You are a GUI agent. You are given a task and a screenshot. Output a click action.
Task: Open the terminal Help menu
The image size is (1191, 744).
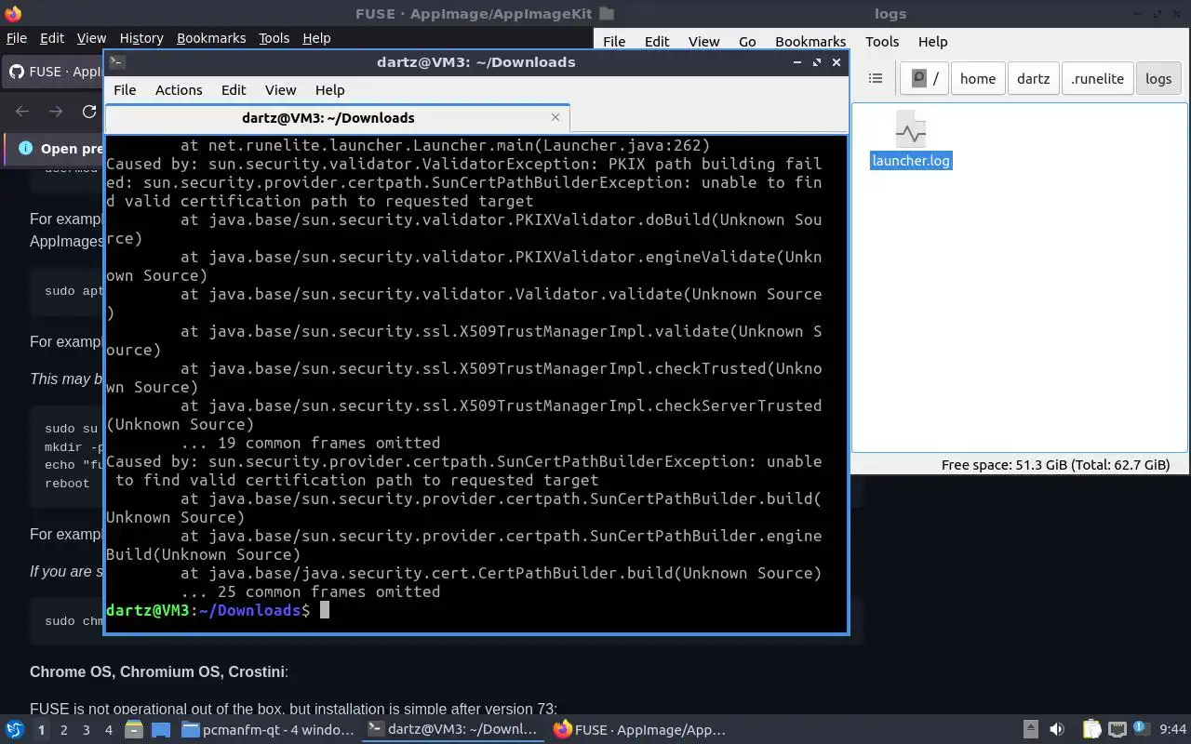[x=329, y=89]
